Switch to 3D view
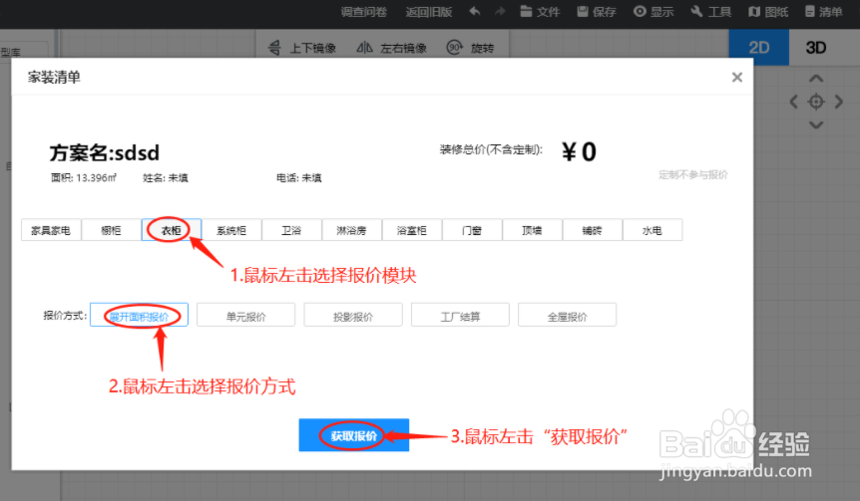Image resolution: width=860 pixels, height=501 pixels. tap(815, 48)
